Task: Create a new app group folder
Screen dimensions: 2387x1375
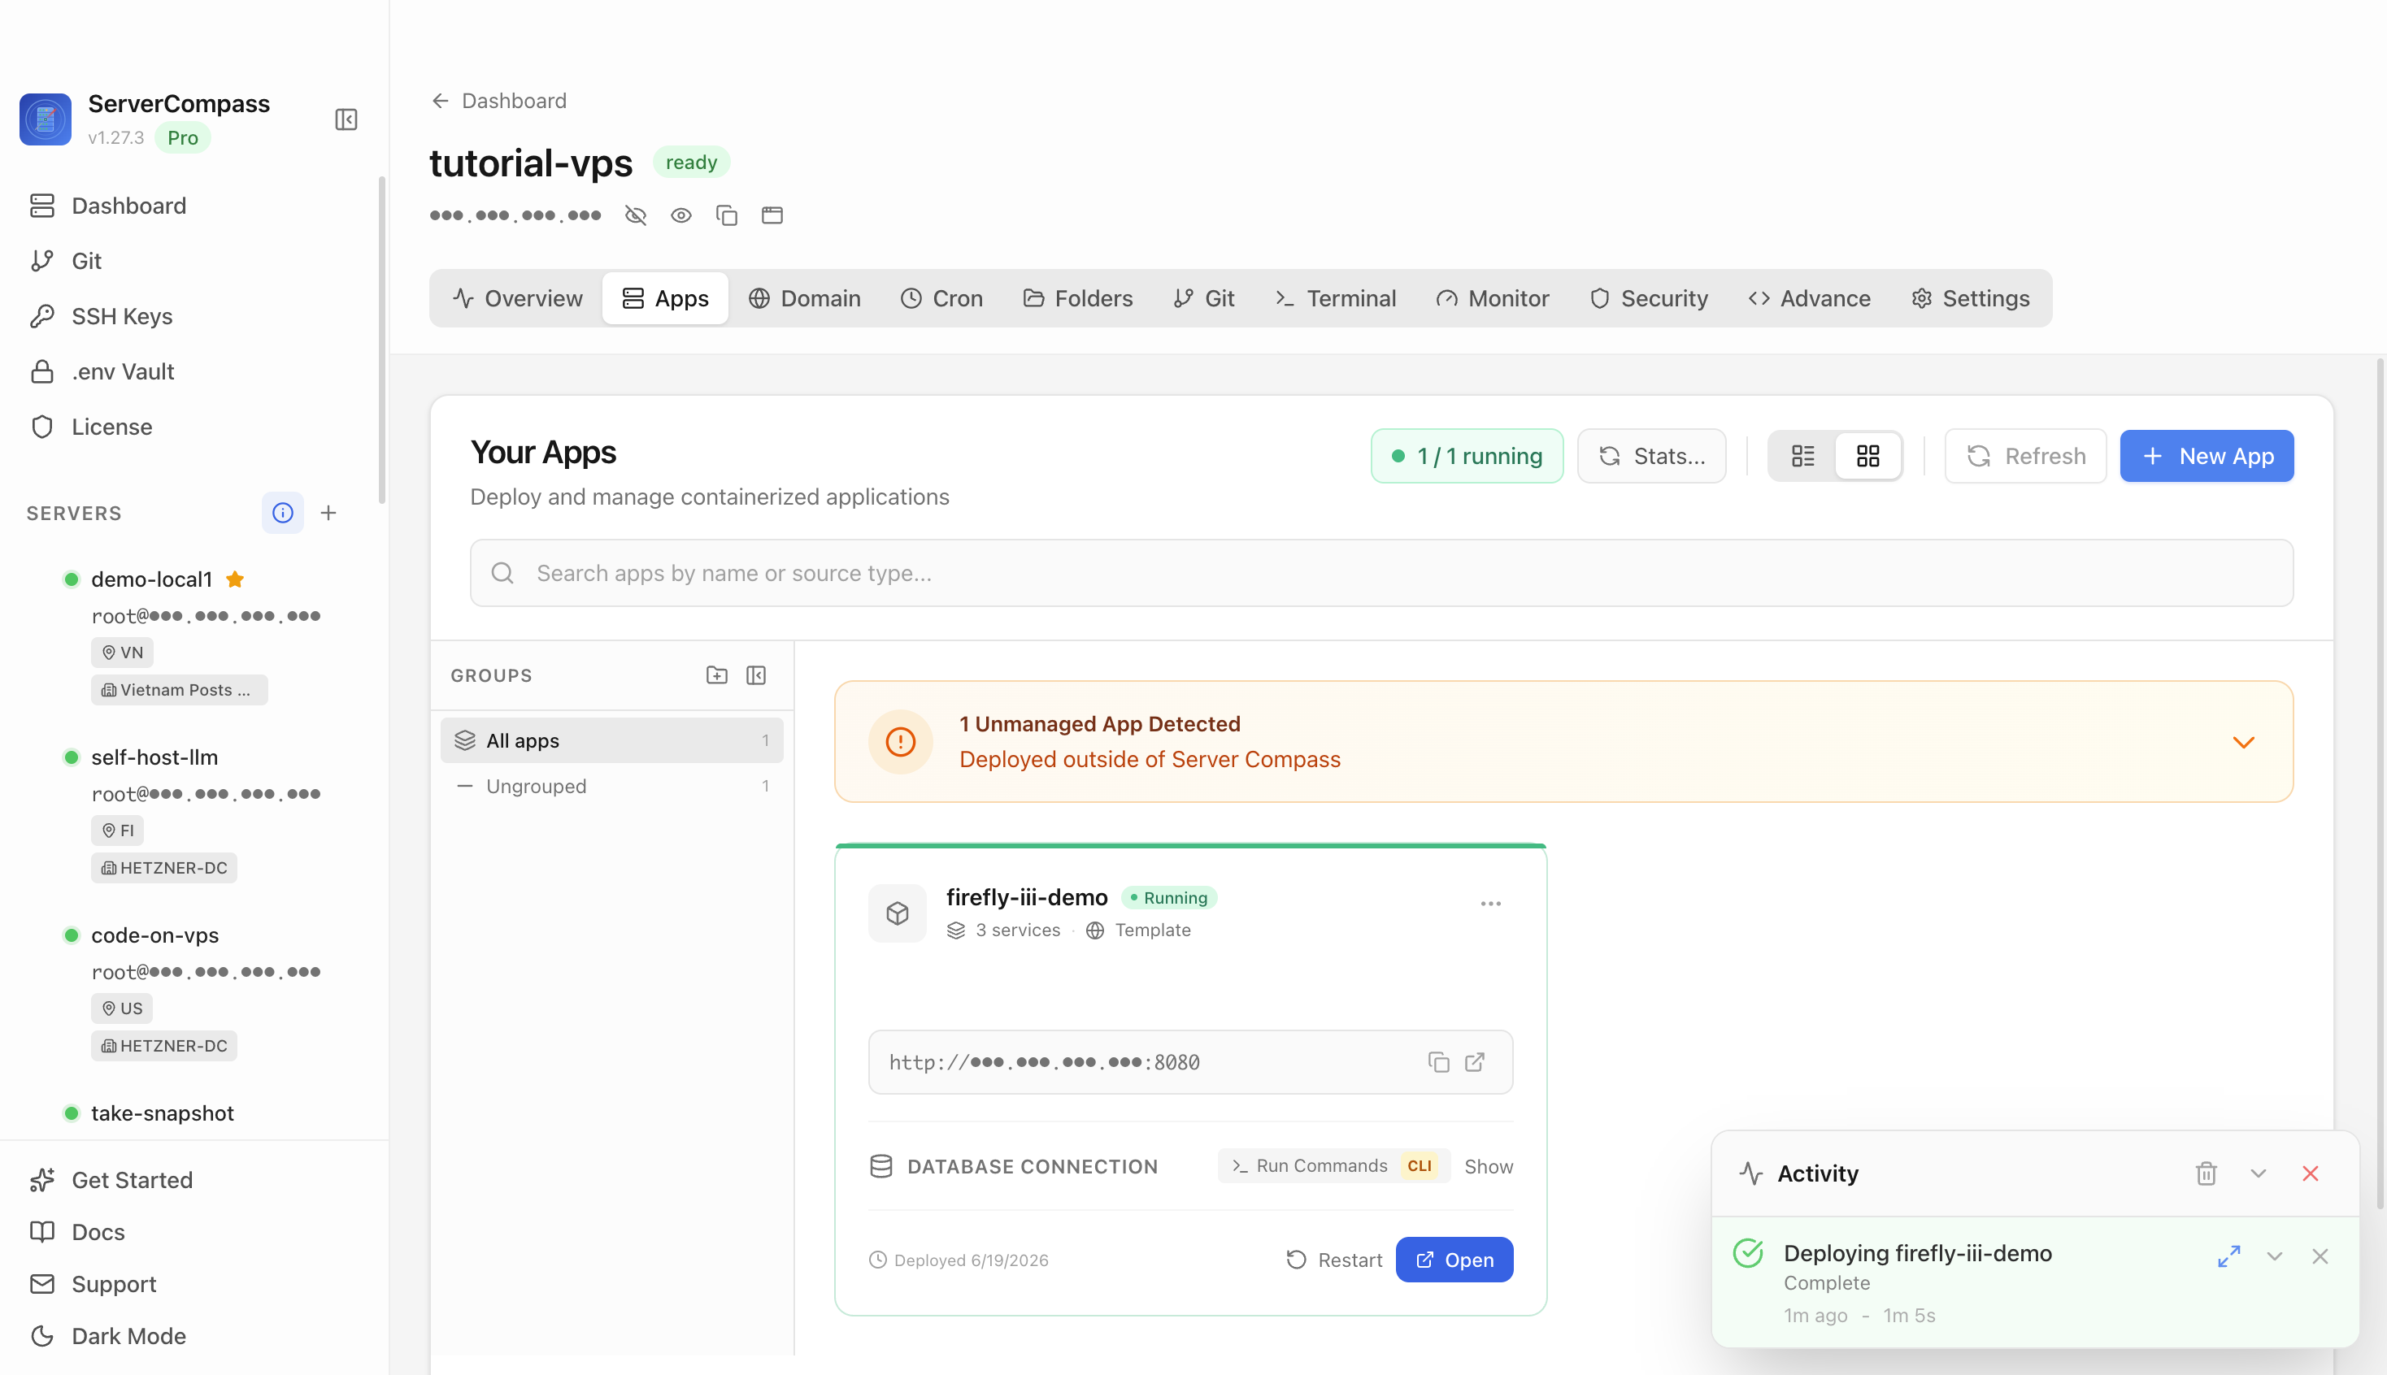Action: click(x=717, y=675)
